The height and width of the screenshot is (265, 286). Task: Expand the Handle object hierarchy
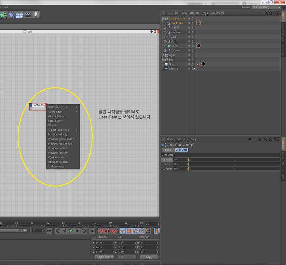pos(165,32)
